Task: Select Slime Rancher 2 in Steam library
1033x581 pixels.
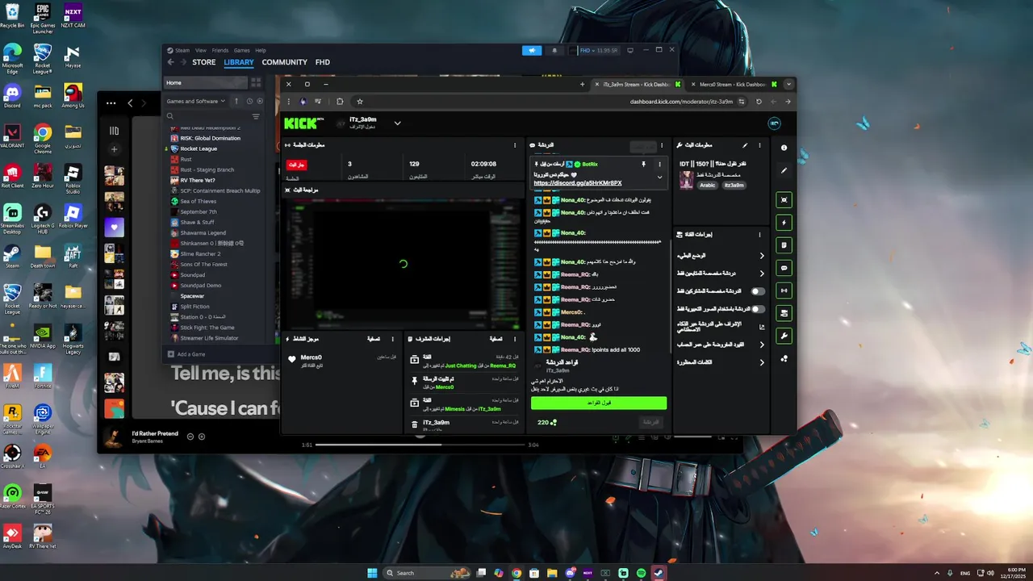Action: tap(200, 253)
